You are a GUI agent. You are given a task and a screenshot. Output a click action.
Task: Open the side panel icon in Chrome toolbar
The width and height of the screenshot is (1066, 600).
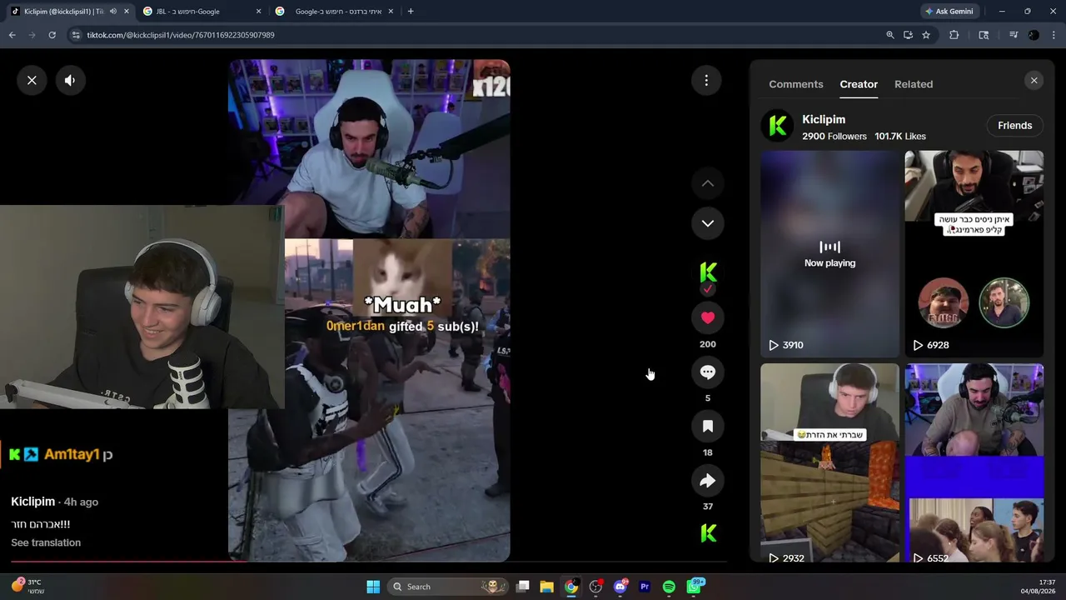(x=984, y=35)
